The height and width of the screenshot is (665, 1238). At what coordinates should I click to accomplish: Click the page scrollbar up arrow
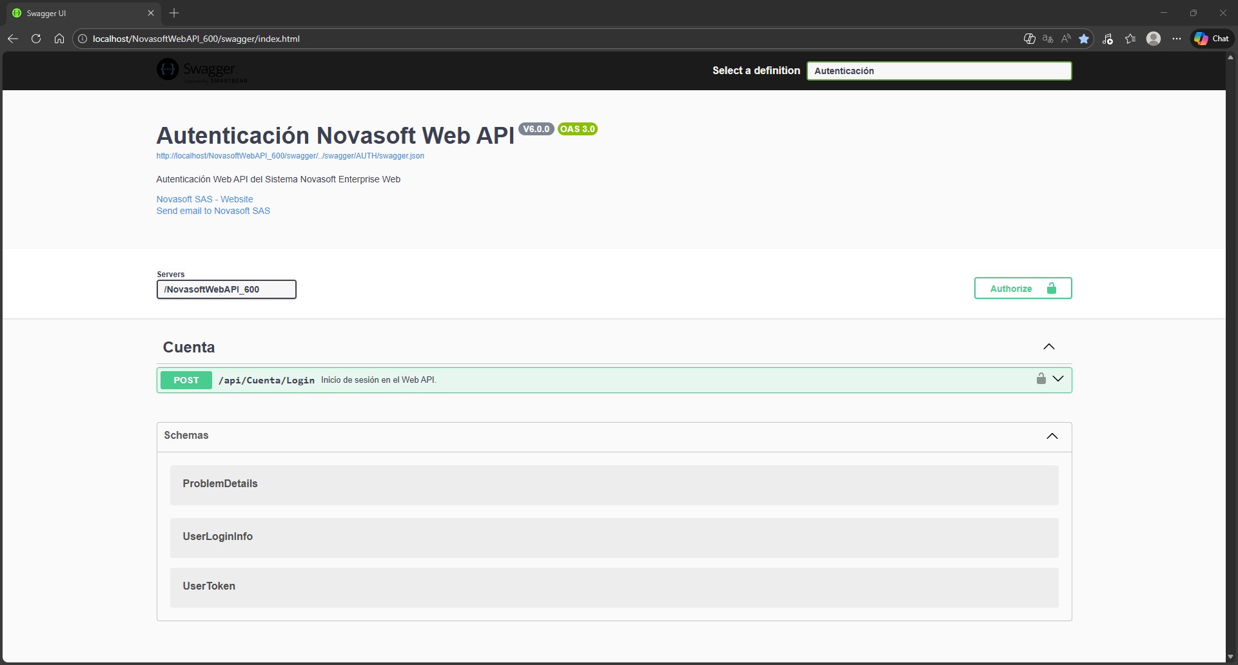click(x=1231, y=57)
